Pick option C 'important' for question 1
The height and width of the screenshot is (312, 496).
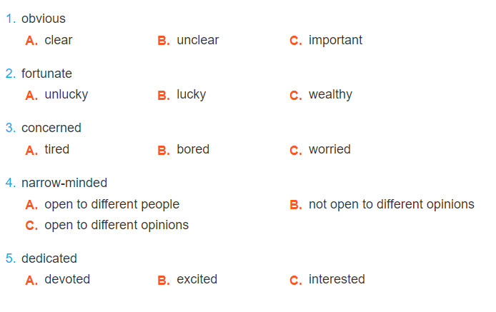coord(326,40)
